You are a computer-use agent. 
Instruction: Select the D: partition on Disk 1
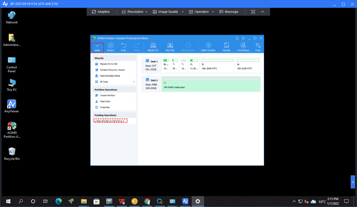coord(166,65)
